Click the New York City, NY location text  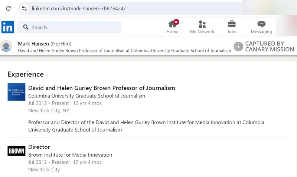[49, 110]
